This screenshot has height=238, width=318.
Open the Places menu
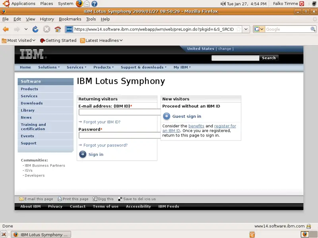tap(47, 4)
